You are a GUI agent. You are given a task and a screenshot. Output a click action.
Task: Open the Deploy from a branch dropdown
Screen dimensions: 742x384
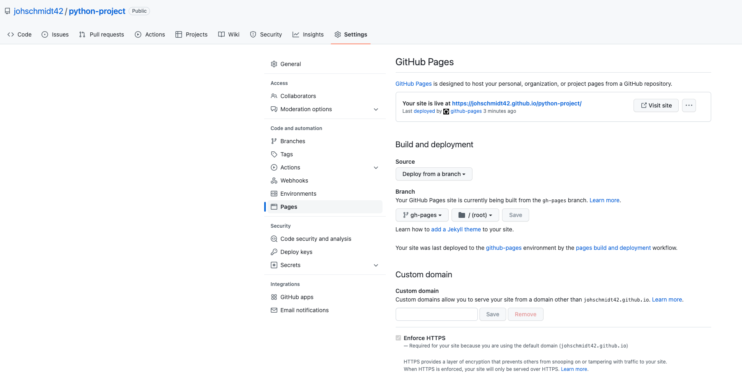coord(433,174)
